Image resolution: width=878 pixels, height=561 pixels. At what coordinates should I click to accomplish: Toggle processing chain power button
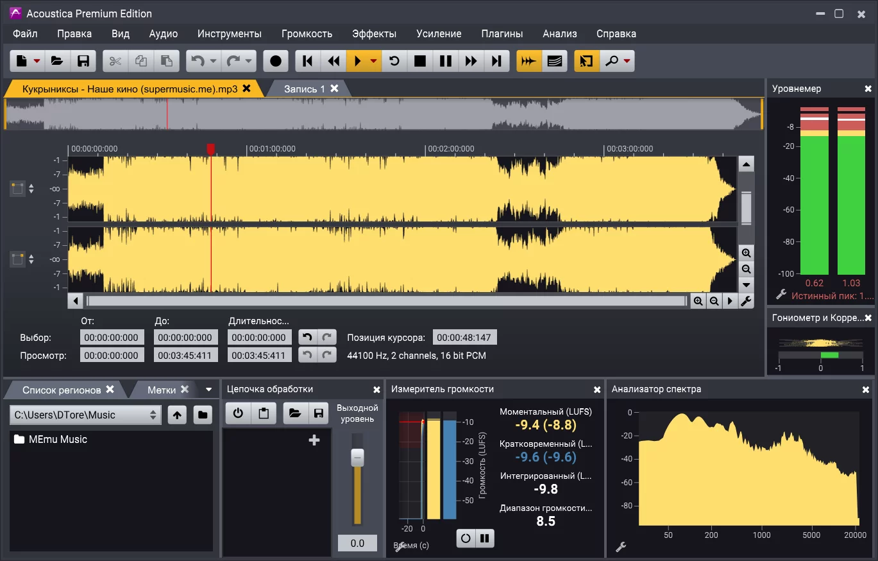tap(238, 413)
